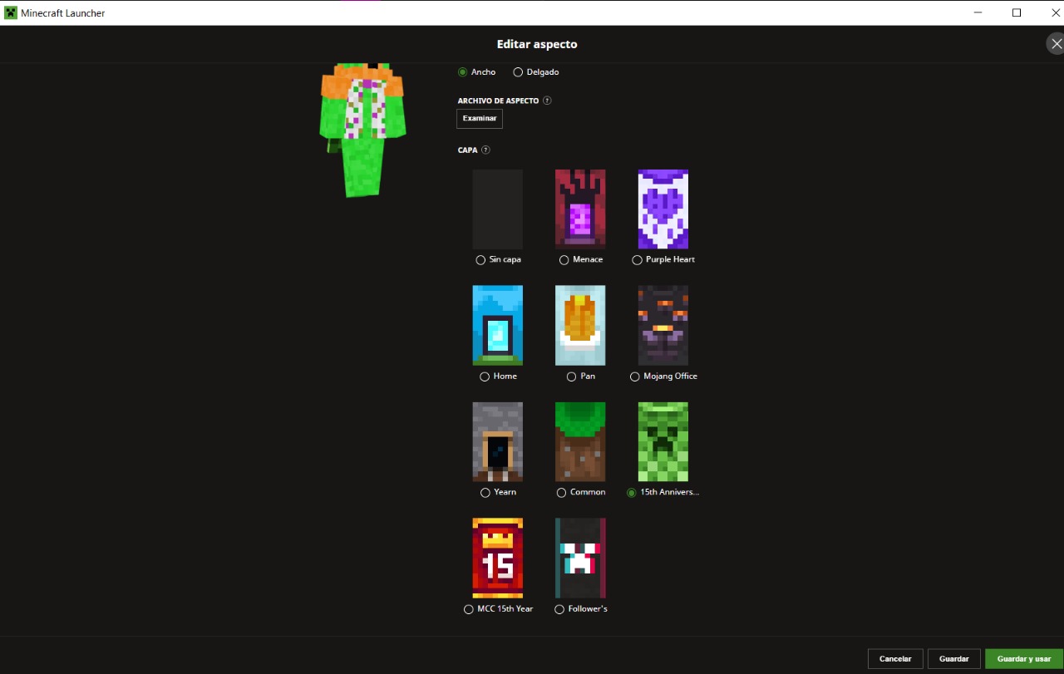Choose the Purple Heart radio button

pos(638,260)
